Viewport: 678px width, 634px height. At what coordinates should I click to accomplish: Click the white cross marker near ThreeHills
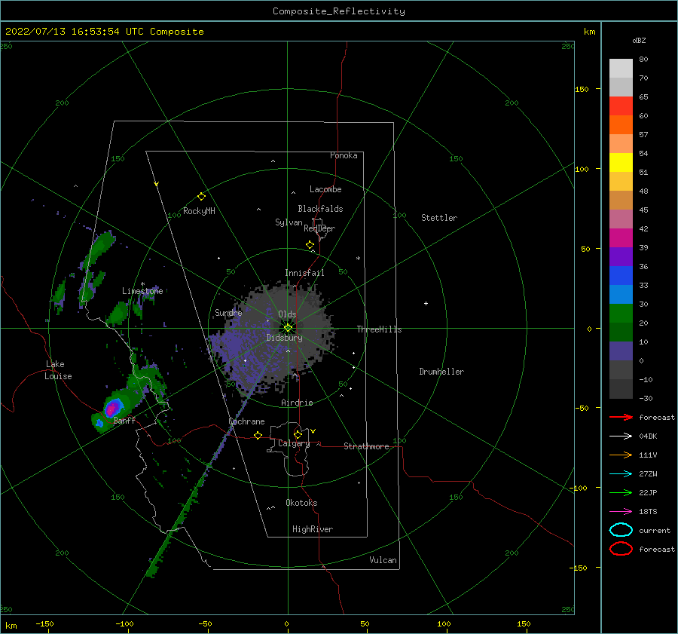(426, 303)
